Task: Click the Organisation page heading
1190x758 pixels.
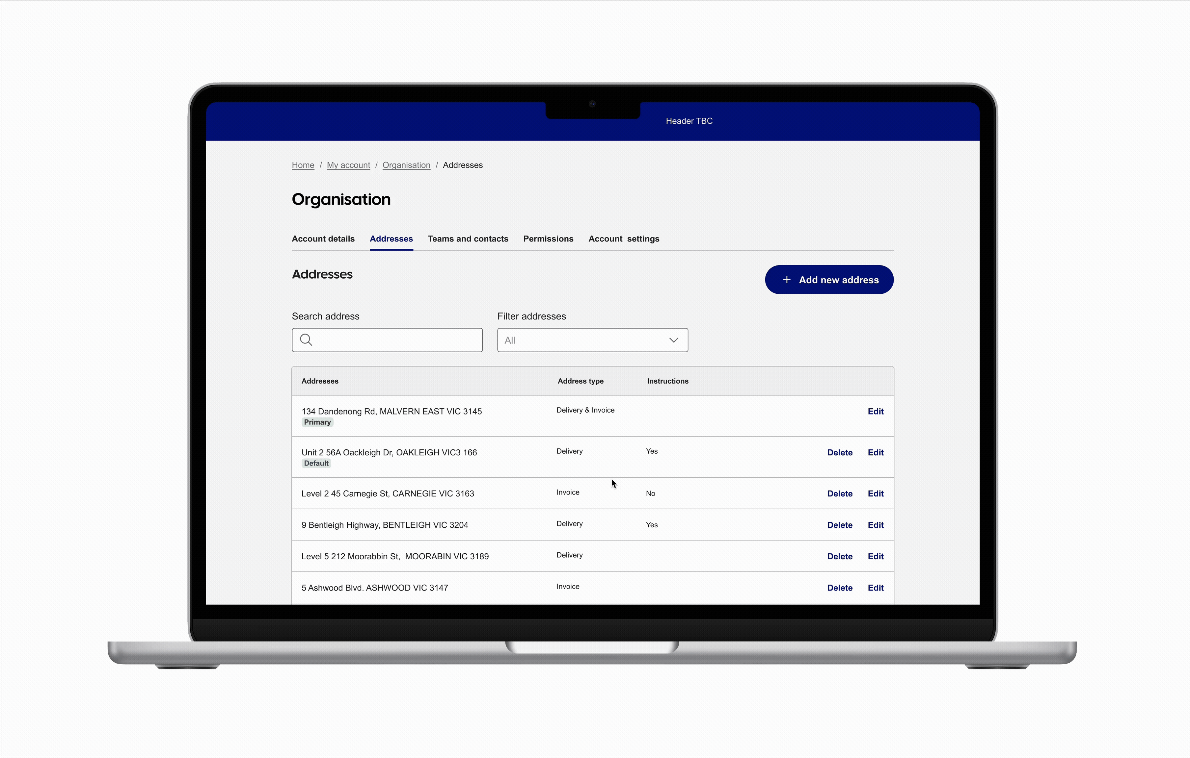Action: pos(341,199)
